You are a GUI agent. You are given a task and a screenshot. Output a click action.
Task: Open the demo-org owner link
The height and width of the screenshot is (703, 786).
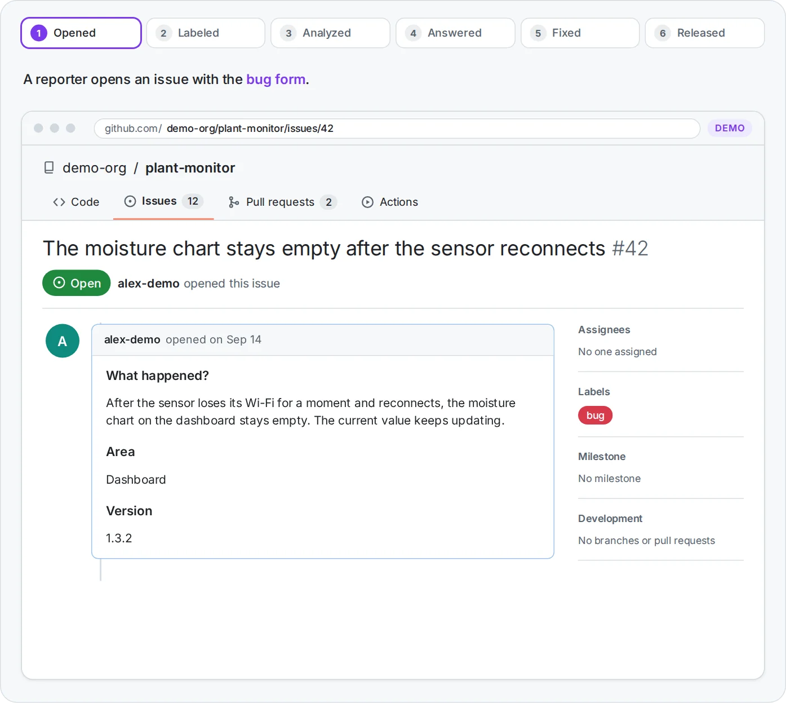pos(95,168)
